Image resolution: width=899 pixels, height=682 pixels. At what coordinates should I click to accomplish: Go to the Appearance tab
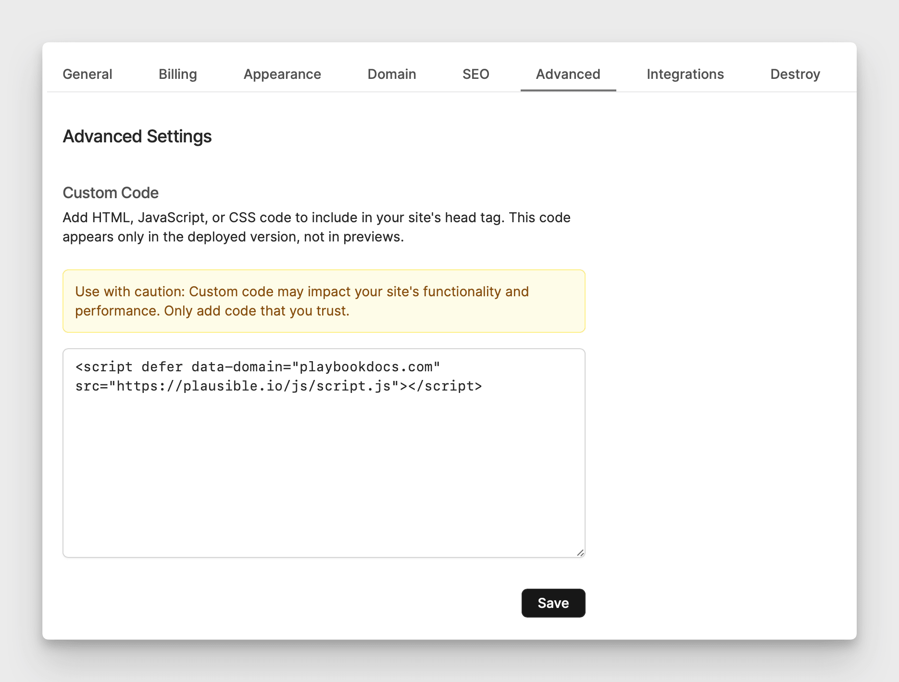click(282, 74)
